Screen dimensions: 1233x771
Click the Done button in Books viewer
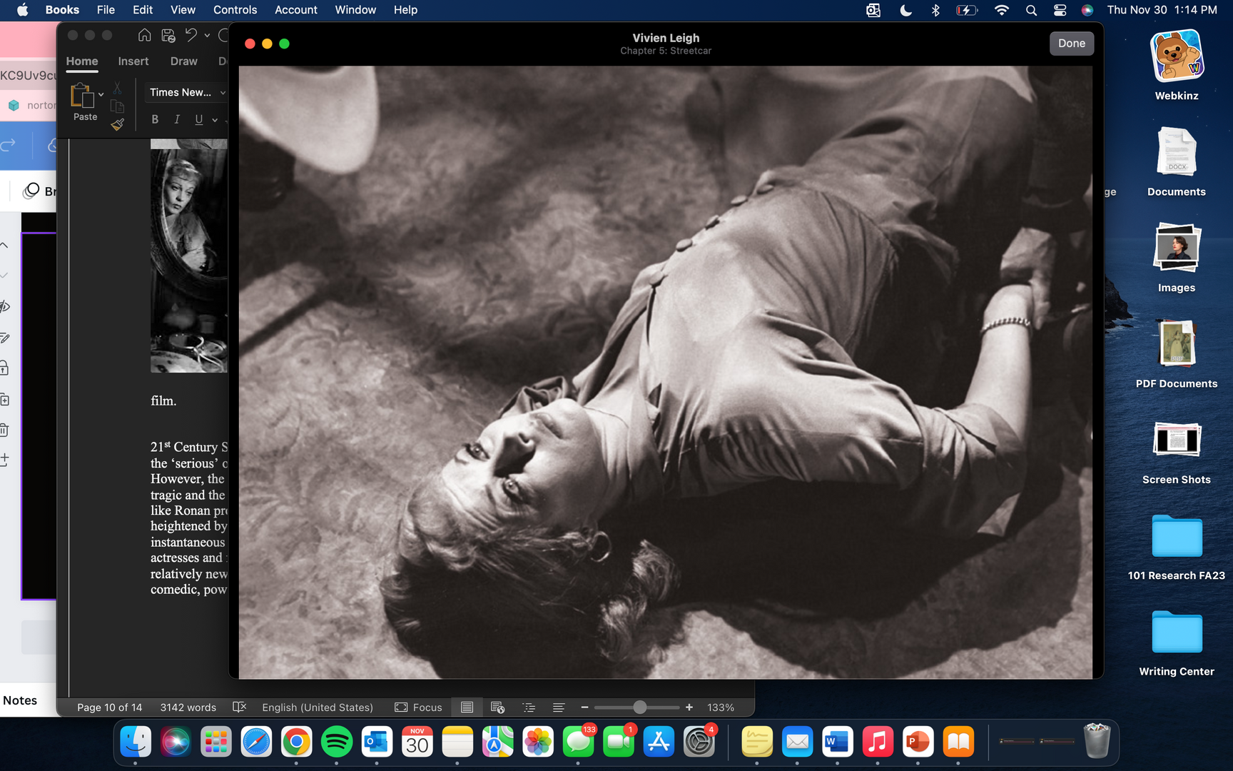[1071, 44]
